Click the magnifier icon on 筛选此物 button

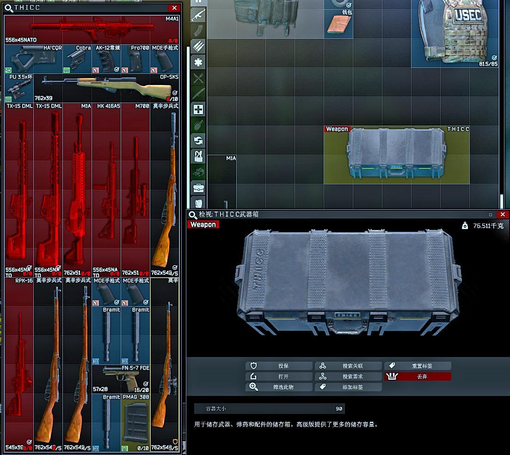pos(253,387)
